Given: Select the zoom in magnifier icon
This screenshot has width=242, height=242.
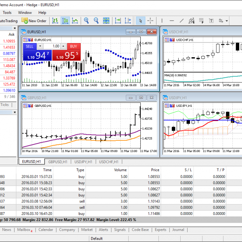Looking at the screenshot, I should 86,21.
